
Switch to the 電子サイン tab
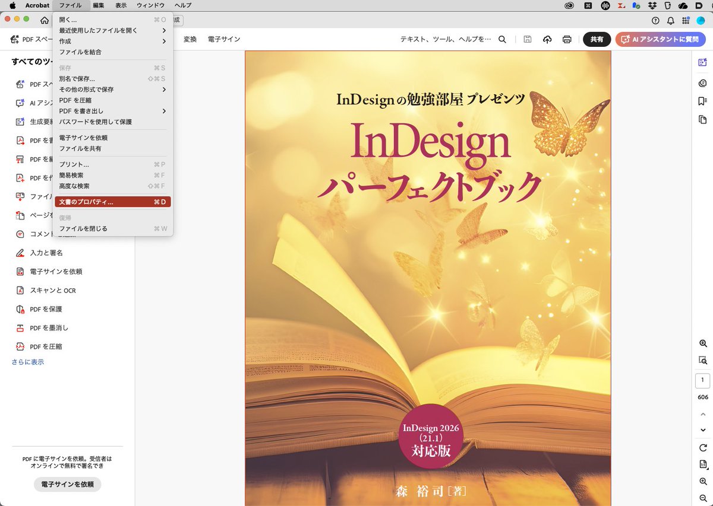(x=224, y=39)
